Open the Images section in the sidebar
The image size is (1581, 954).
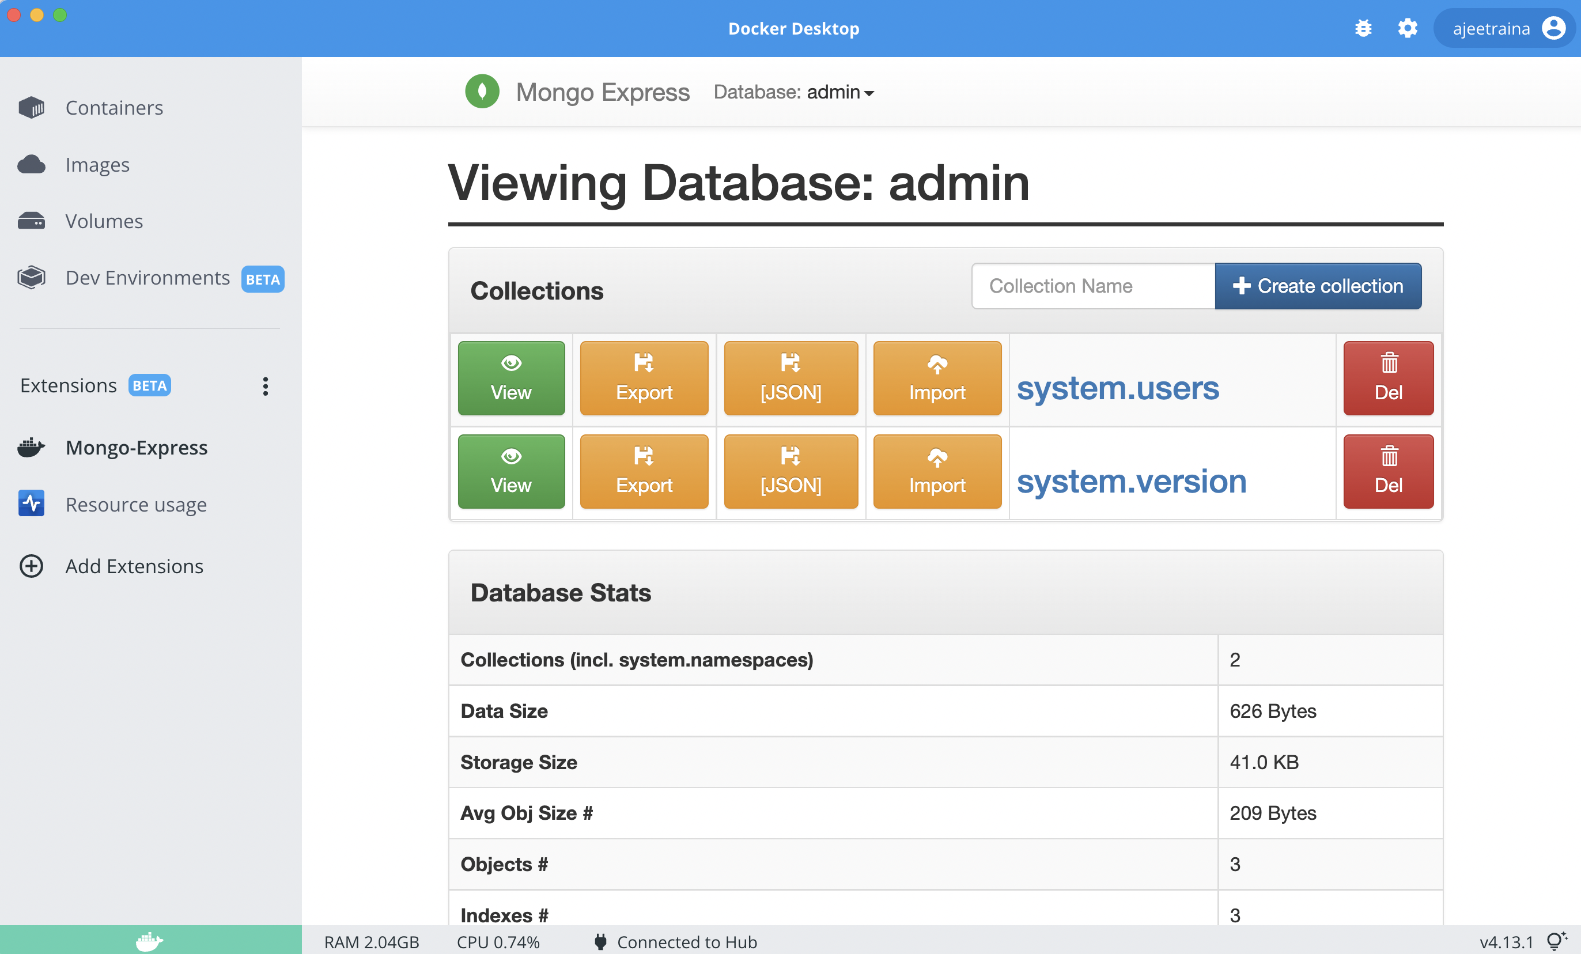pos(97,164)
